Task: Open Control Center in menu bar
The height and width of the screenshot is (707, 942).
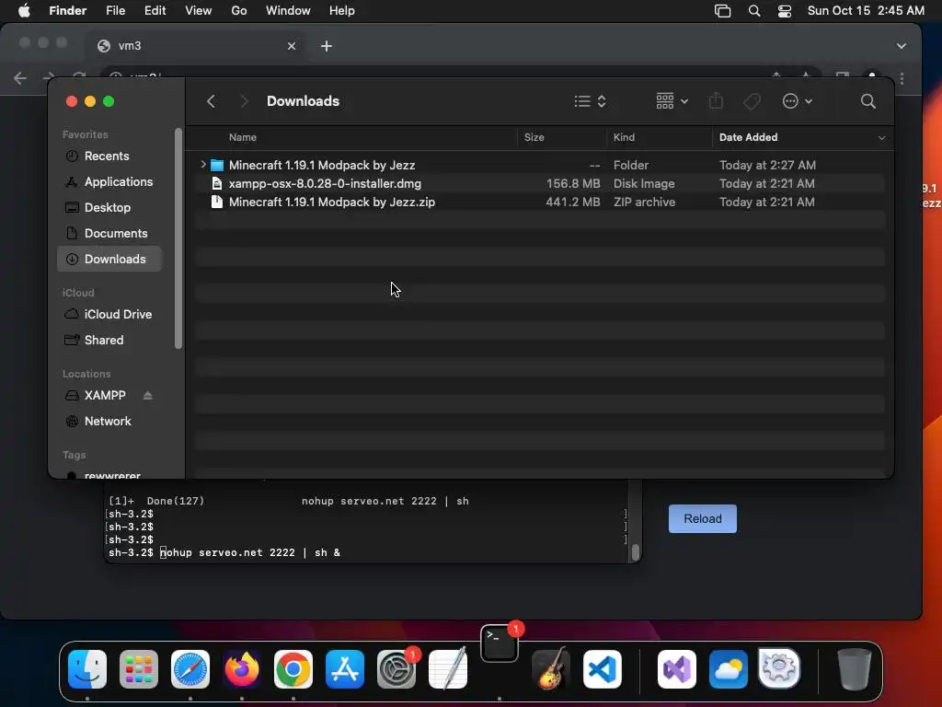Action: (x=785, y=11)
